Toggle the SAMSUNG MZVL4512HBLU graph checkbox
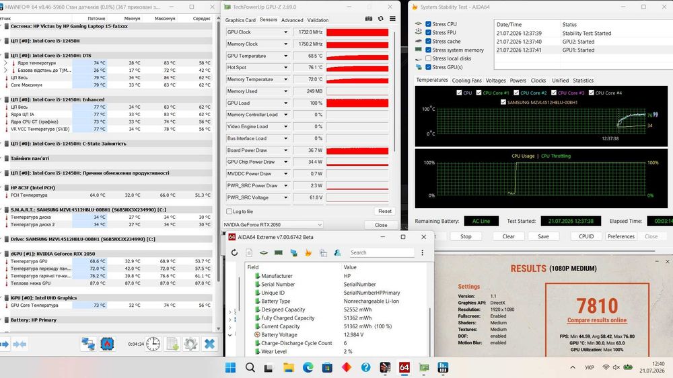Viewport: 673px width, 378px height. coord(503,102)
